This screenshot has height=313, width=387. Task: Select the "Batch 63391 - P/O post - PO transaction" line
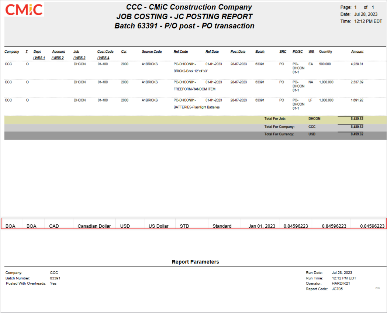click(x=184, y=26)
